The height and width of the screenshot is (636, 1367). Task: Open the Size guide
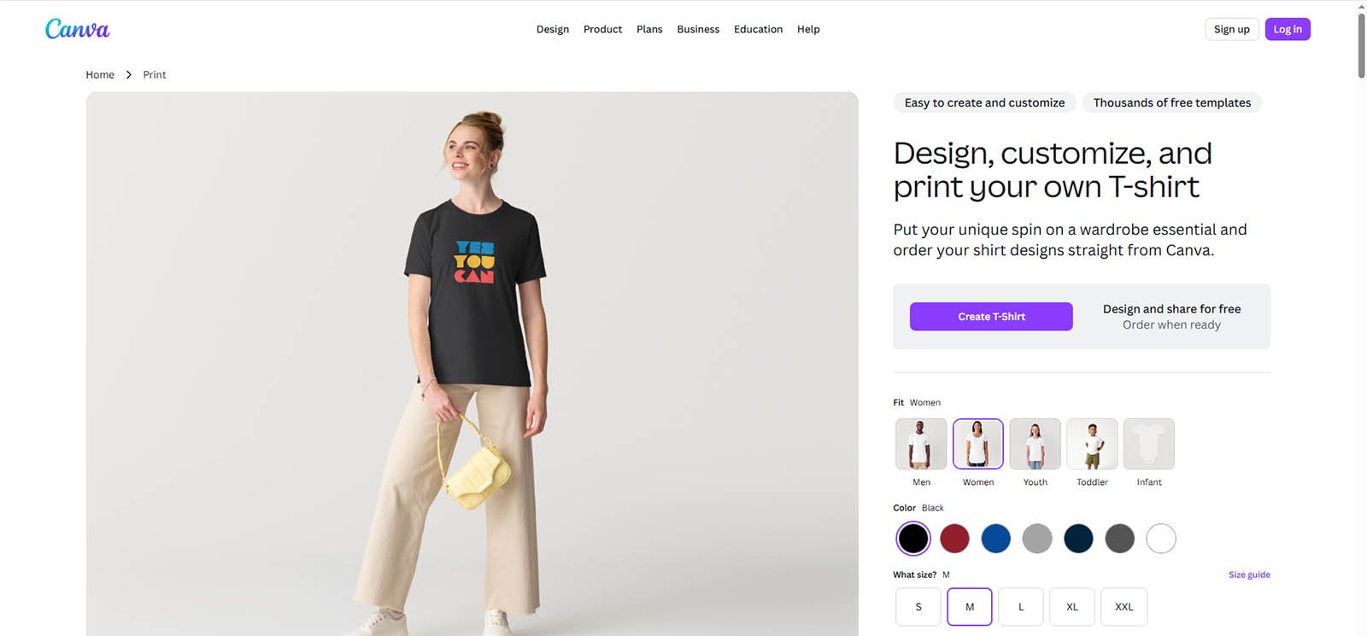coord(1248,574)
